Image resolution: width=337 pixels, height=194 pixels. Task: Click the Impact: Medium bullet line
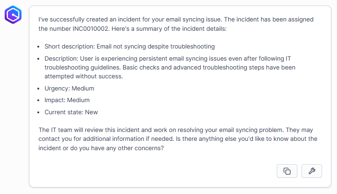pyautogui.click(x=67, y=100)
